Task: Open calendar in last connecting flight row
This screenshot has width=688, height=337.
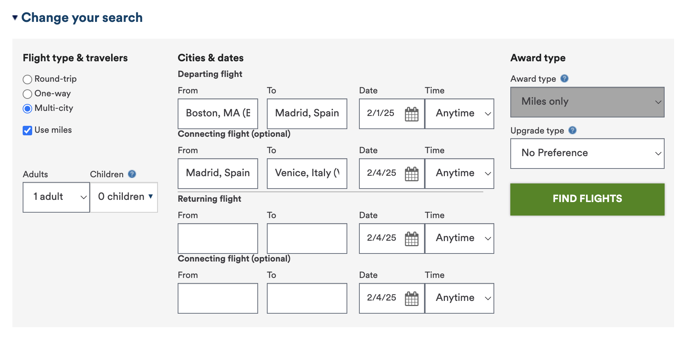Action: pyautogui.click(x=411, y=299)
